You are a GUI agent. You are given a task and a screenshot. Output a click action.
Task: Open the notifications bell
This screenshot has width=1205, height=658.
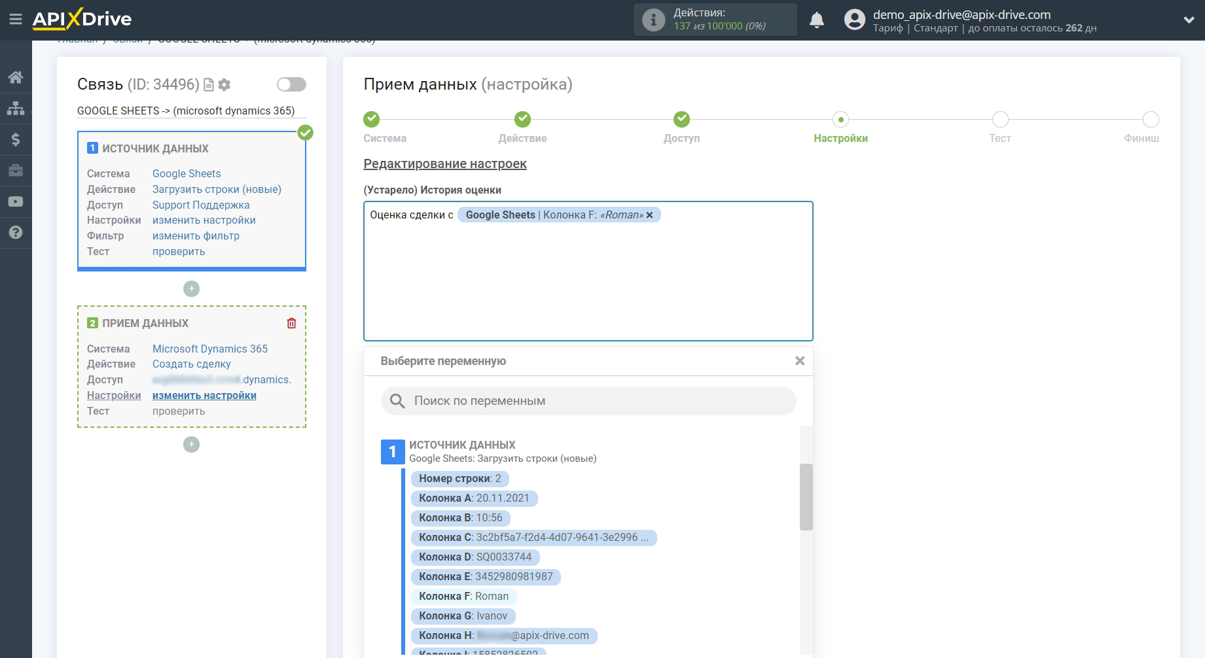(817, 20)
